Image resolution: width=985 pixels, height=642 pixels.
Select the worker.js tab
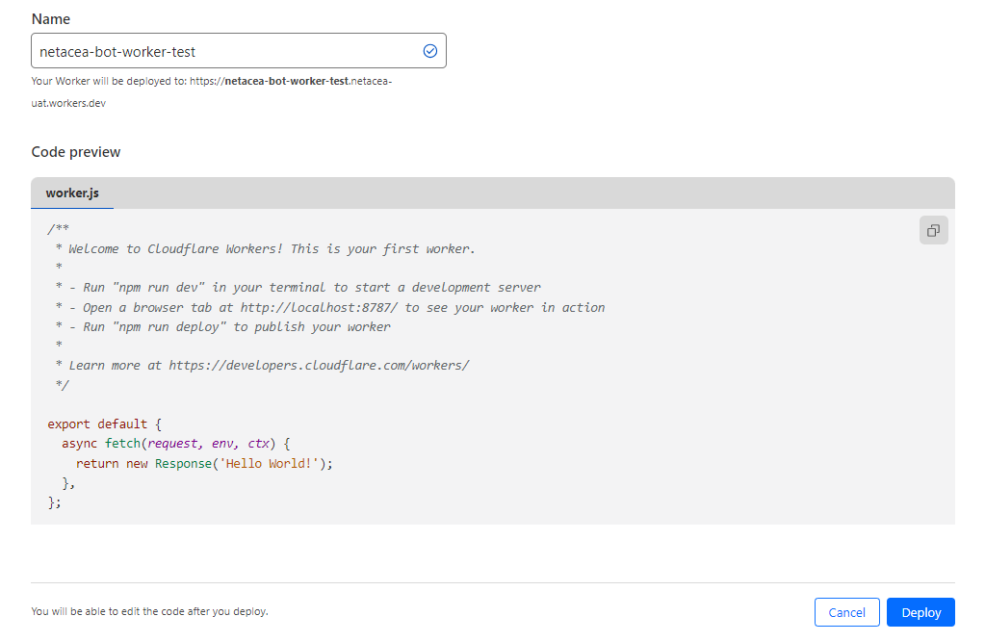coord(72,193)
